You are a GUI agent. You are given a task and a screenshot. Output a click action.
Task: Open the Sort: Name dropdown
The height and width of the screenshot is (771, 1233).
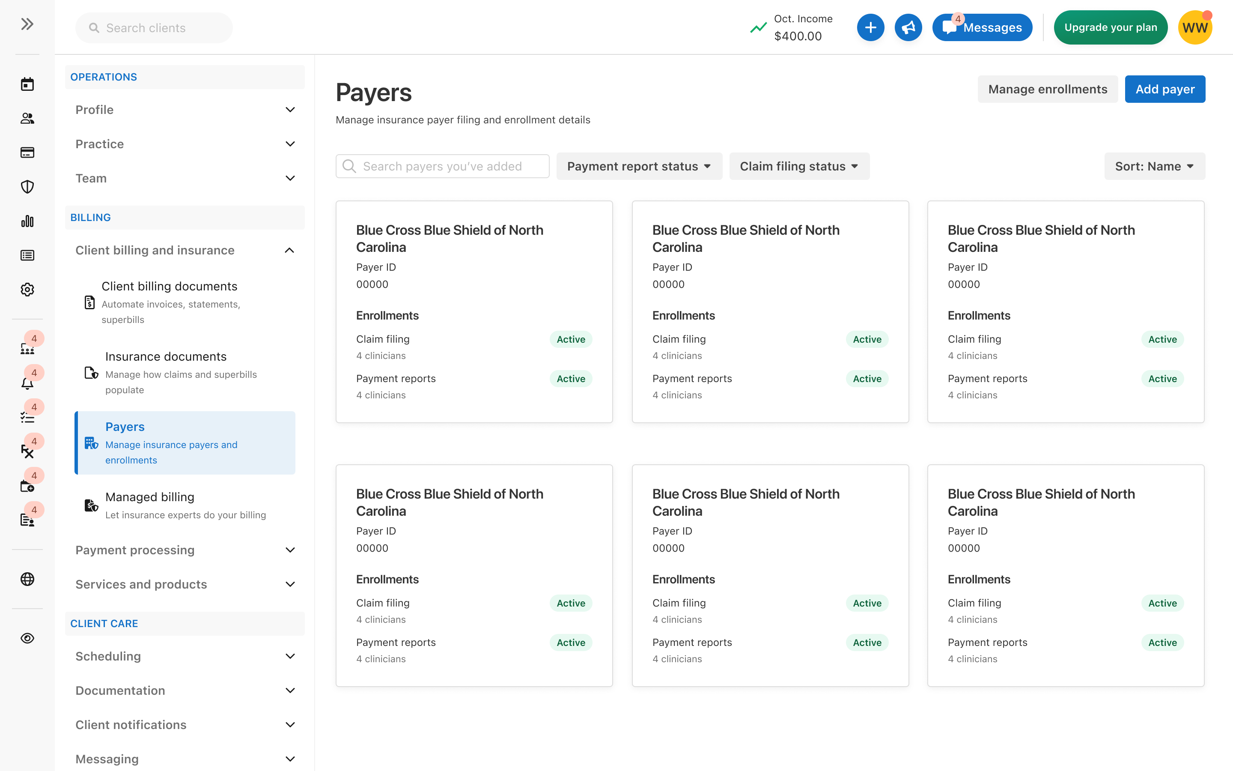[x=1154, y=166]
